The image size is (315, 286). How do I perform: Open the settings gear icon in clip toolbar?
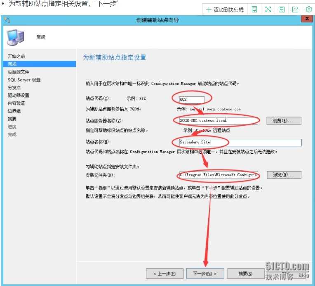(x=308, y=10)
